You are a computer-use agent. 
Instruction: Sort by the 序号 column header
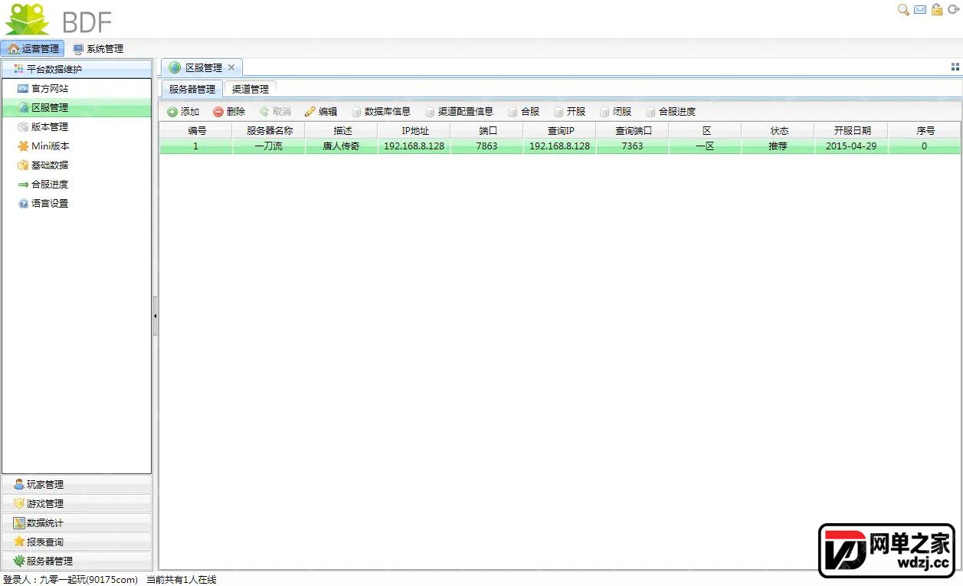point(925,131)
